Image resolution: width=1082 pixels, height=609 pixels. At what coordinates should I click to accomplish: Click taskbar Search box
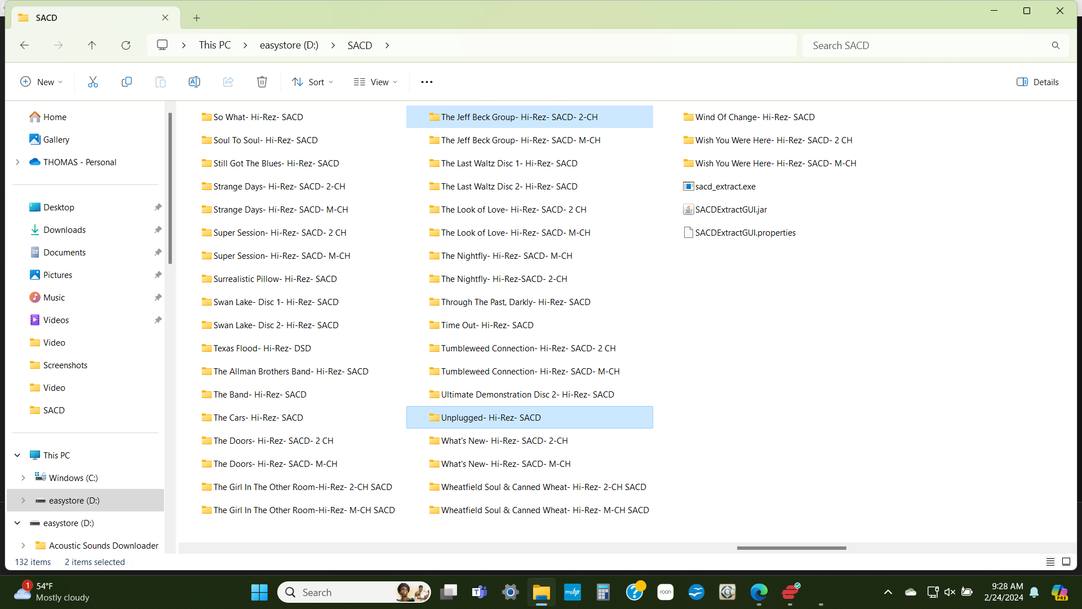pyautogui.click(x=354, y=592)
